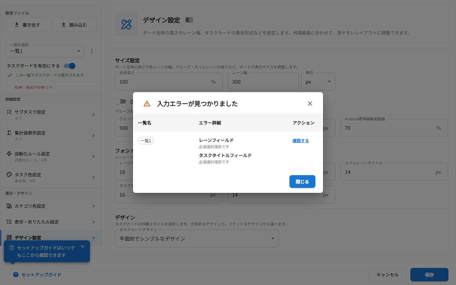Dismiss the setup guide tooltip
The height and width of the screenshot is (285, 456).
coord(83,246)
